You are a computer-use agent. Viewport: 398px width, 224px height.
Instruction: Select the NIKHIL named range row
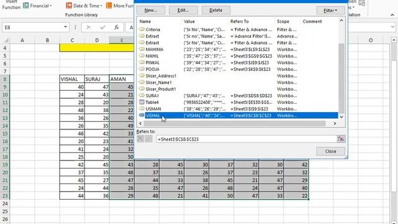click(x=238, y=56)
